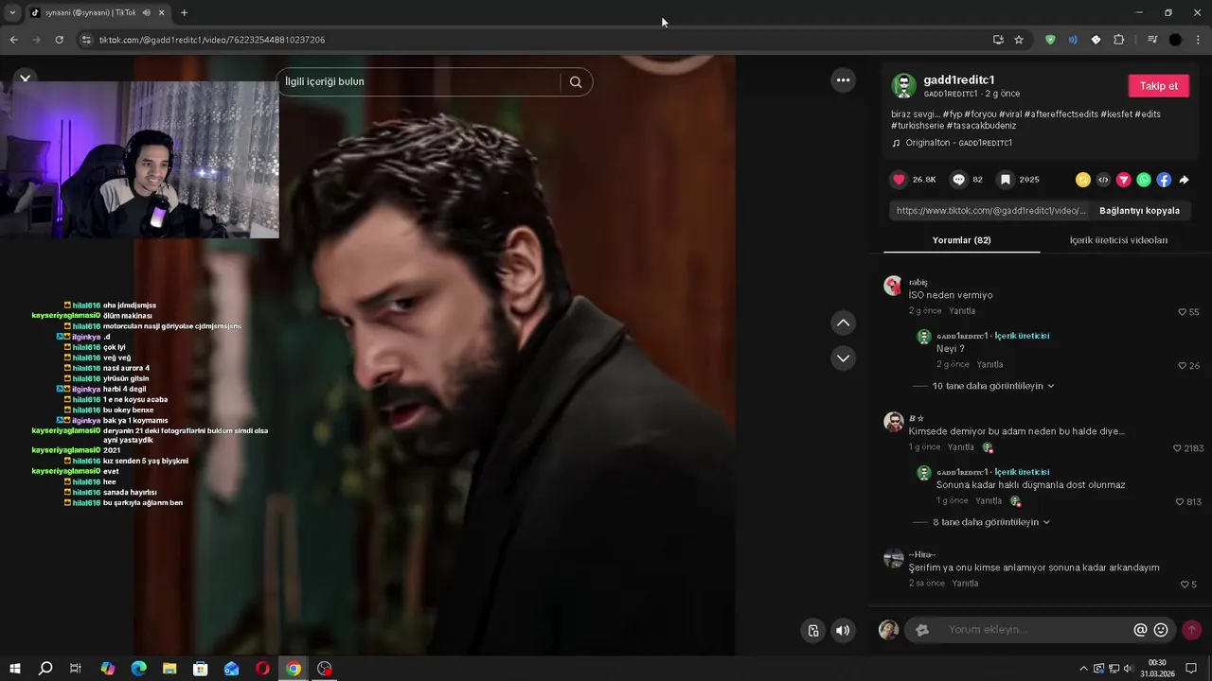Like comment with 2183 likes
This screenshot has width=1212, height=681.
coord(1177,448)
